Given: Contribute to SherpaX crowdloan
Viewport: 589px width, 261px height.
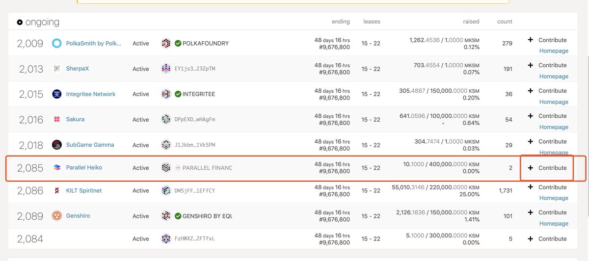Looking at the screenshot, I should tap(547, 65).
